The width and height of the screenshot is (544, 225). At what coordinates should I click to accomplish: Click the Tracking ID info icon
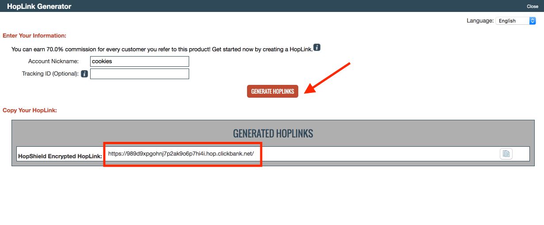(84, 74)
